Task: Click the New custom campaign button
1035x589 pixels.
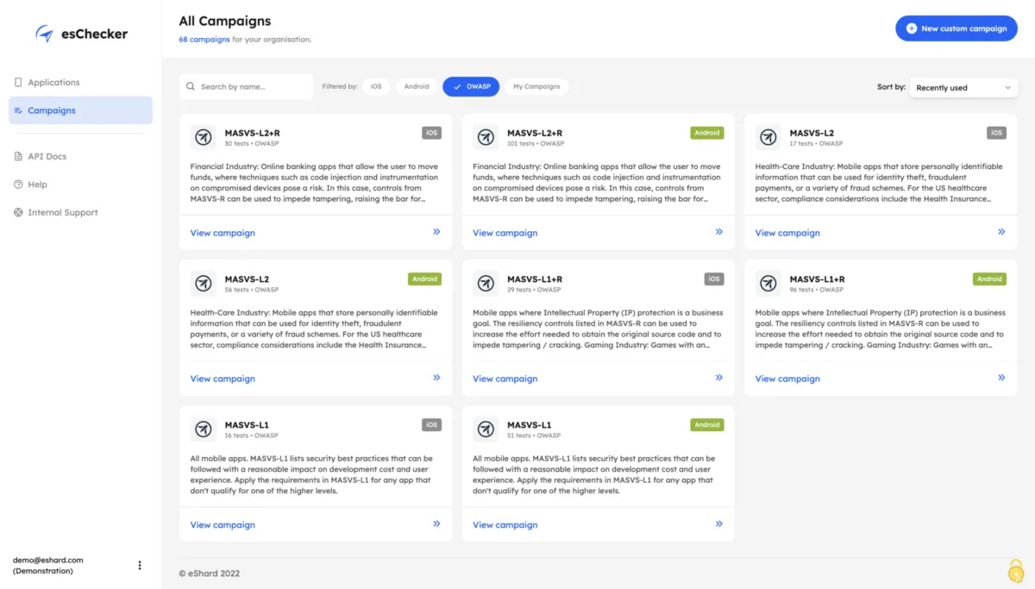Action: pyautogui.click(x=956, y=28)
